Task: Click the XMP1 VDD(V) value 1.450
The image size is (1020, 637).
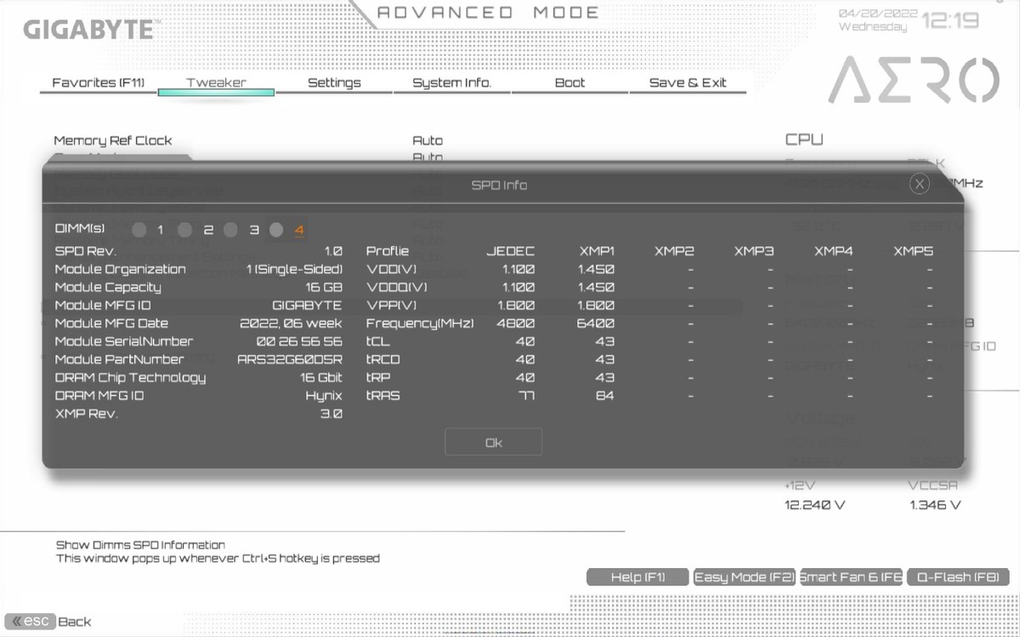Action: click(595, 269)
